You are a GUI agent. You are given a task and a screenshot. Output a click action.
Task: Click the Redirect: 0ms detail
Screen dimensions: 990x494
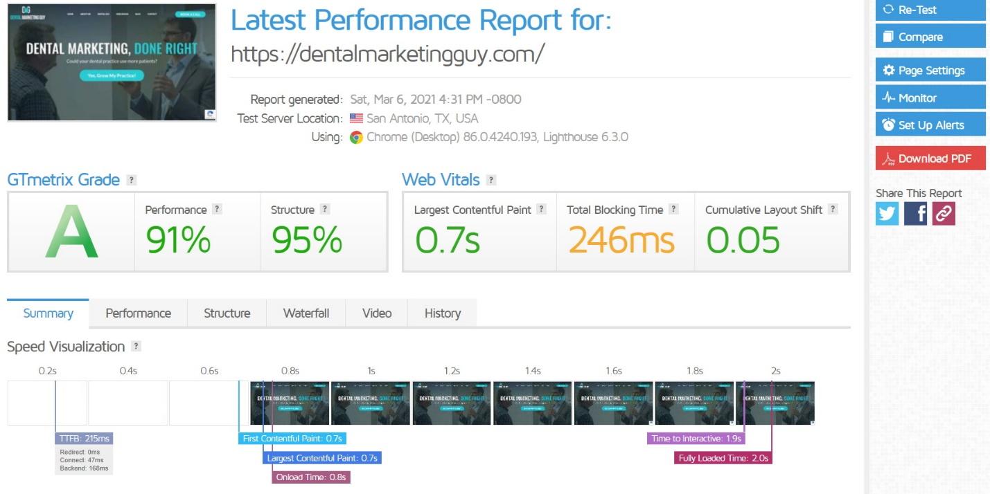click(x=80, y=452)
